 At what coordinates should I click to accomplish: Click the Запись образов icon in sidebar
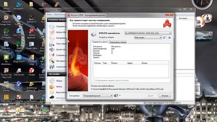(x=52, y=32)
